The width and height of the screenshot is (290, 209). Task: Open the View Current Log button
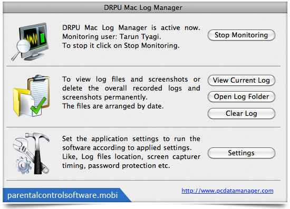[241, 81]
